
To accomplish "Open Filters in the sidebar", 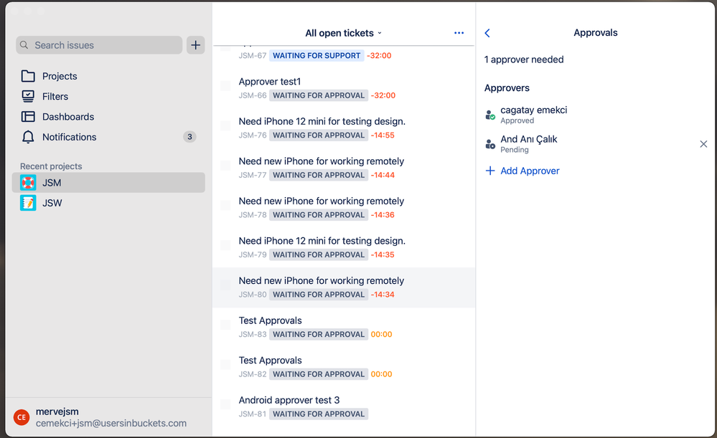I will click(108, 96).
